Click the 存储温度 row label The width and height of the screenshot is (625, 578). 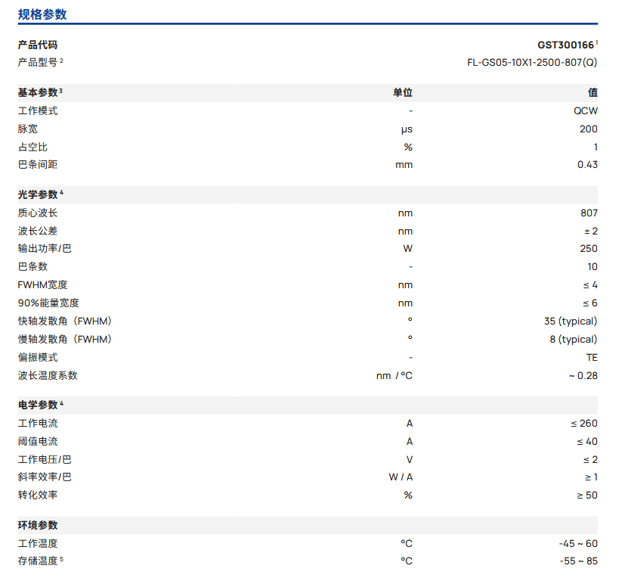click(38, 561)
